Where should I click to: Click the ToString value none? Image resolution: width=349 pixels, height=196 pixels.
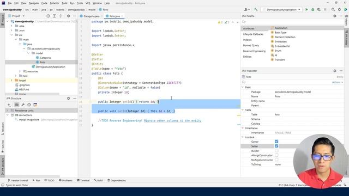278,164
